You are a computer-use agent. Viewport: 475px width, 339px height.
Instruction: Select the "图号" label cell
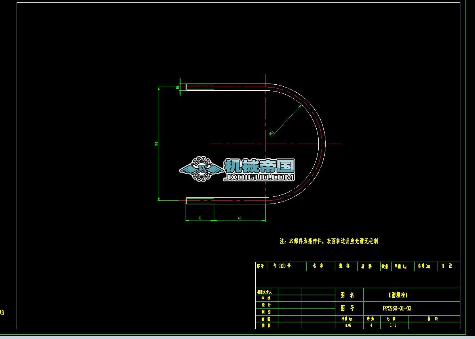click(x=349, y=309)
